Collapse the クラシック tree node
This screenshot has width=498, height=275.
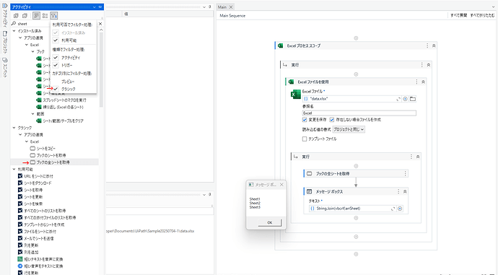[14, 128]
